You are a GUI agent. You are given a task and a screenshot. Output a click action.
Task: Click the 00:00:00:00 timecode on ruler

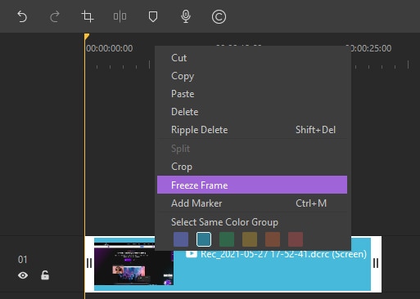tap(110, 48)
